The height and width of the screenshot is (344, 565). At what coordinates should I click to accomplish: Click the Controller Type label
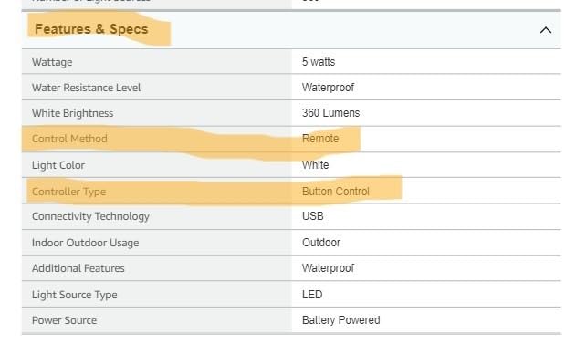(68, 192)
